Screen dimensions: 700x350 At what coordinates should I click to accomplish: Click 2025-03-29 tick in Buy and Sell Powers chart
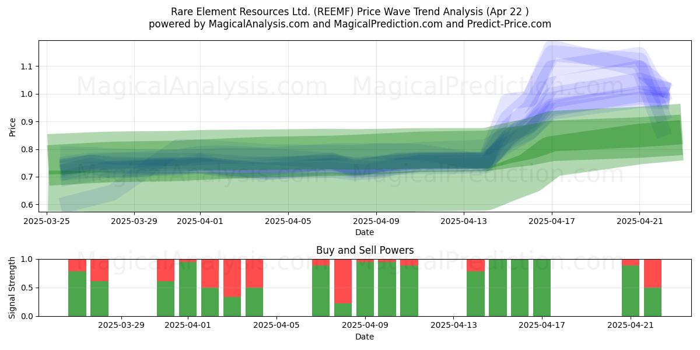121,325
